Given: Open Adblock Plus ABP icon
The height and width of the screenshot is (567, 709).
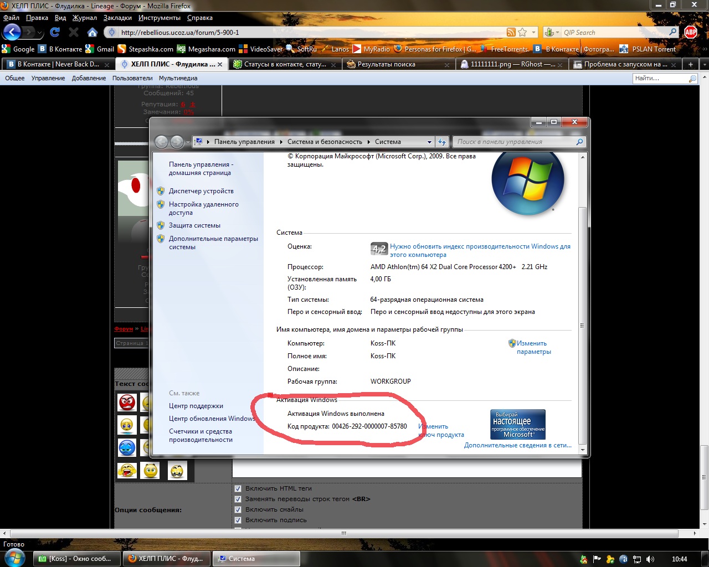Looking at the screenshot, I should (691, 32).
